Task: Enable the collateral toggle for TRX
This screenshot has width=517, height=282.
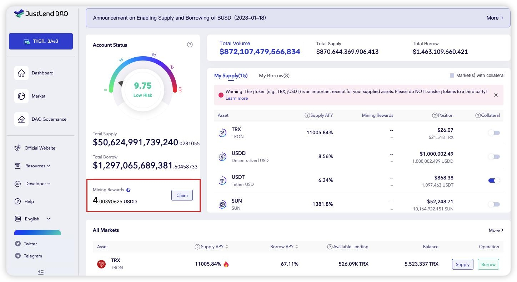Action: click(x=494, y=133)
